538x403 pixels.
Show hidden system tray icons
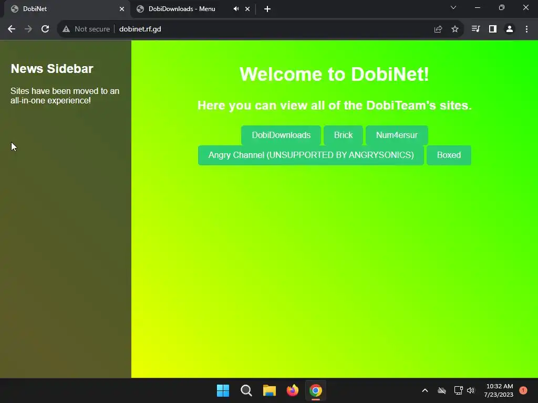425,390
